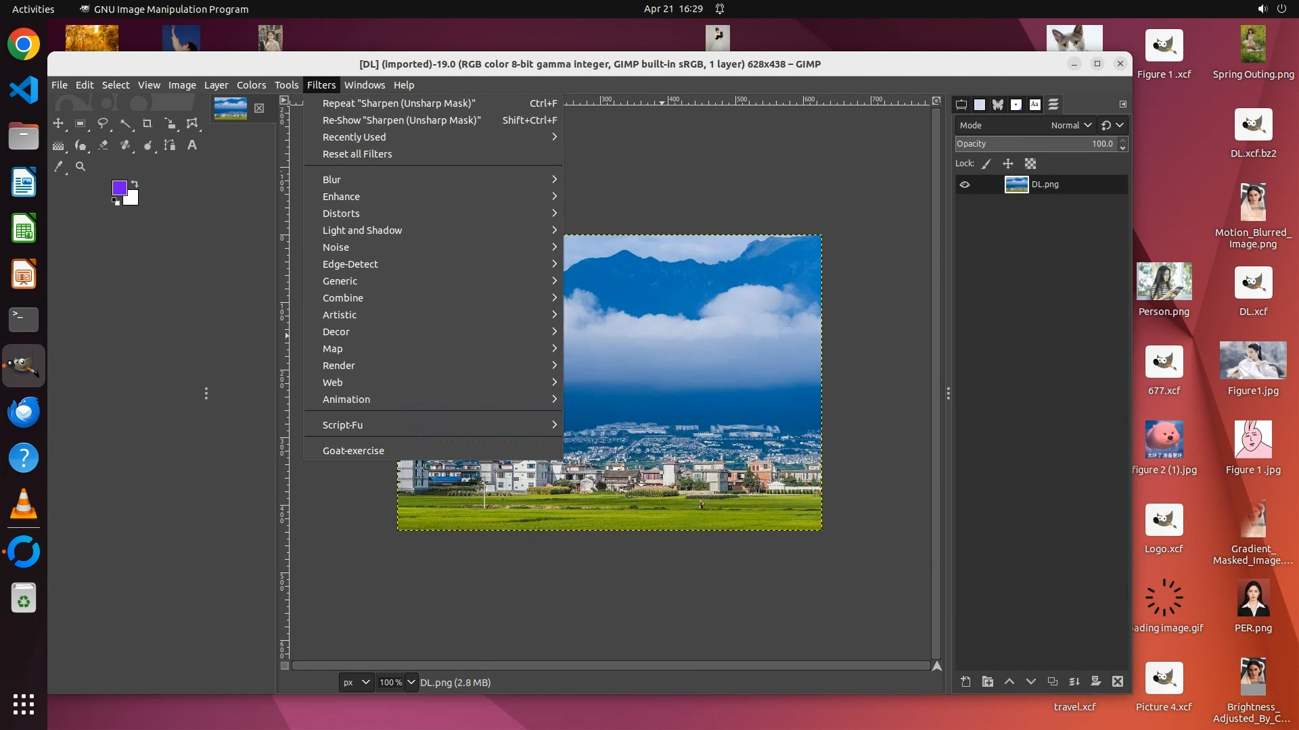Click the purple foreground color swatch
Screen dimensions: 1299x730
(119, 187)
